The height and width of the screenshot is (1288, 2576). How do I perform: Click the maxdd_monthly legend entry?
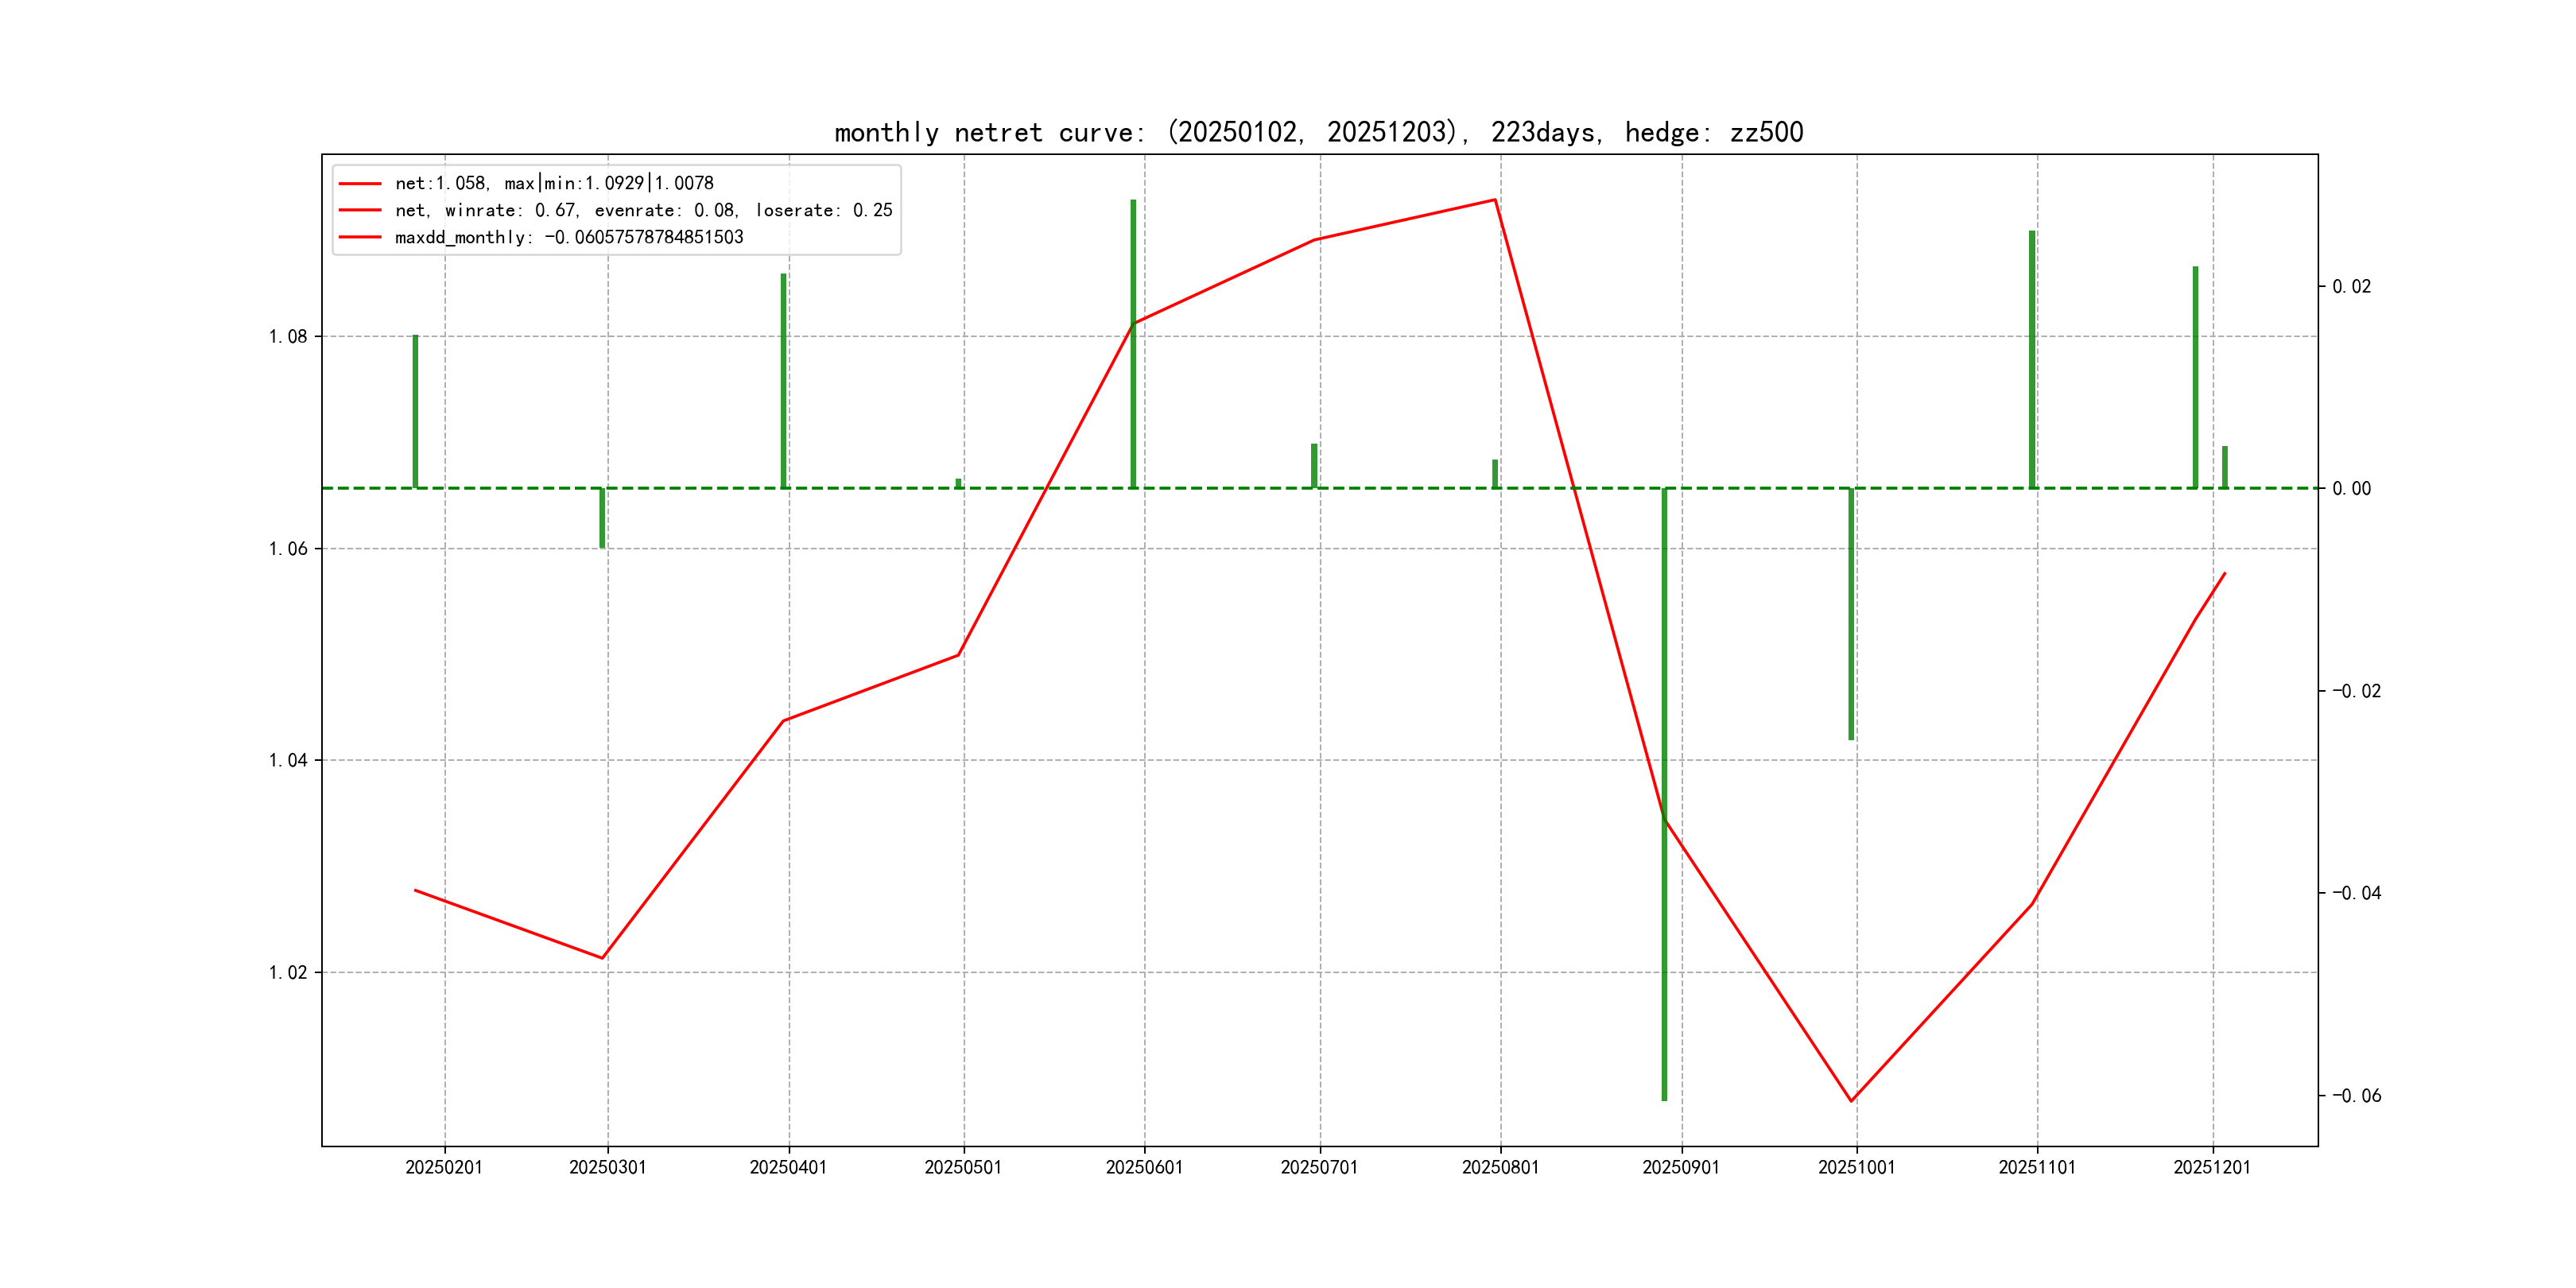click(569, 237)
